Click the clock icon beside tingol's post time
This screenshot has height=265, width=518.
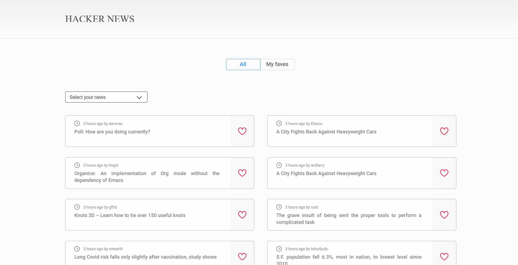77,165
